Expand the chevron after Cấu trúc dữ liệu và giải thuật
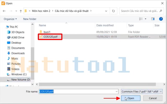 (x=91, y=11)
